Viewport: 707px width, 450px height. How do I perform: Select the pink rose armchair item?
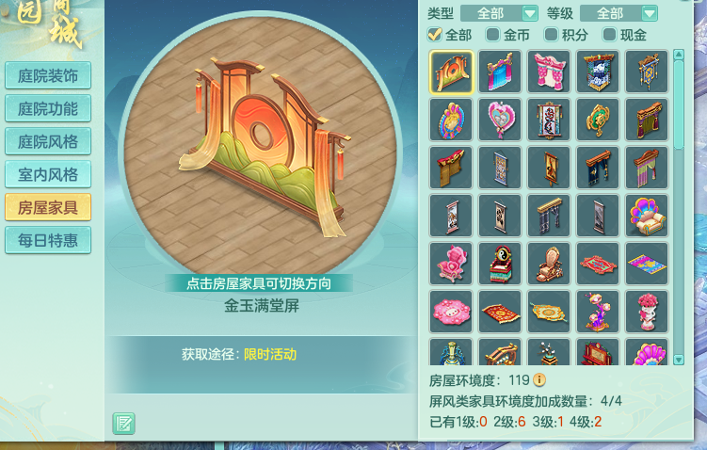click(x=451, y=264)
